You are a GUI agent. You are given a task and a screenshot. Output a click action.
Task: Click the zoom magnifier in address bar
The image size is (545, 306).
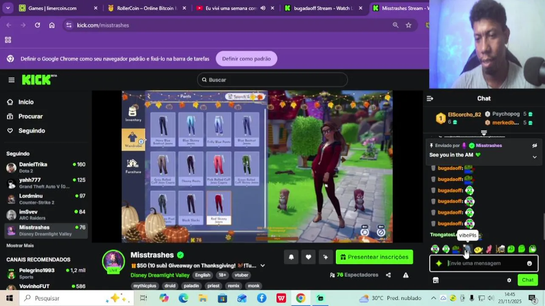coord(395,25)
